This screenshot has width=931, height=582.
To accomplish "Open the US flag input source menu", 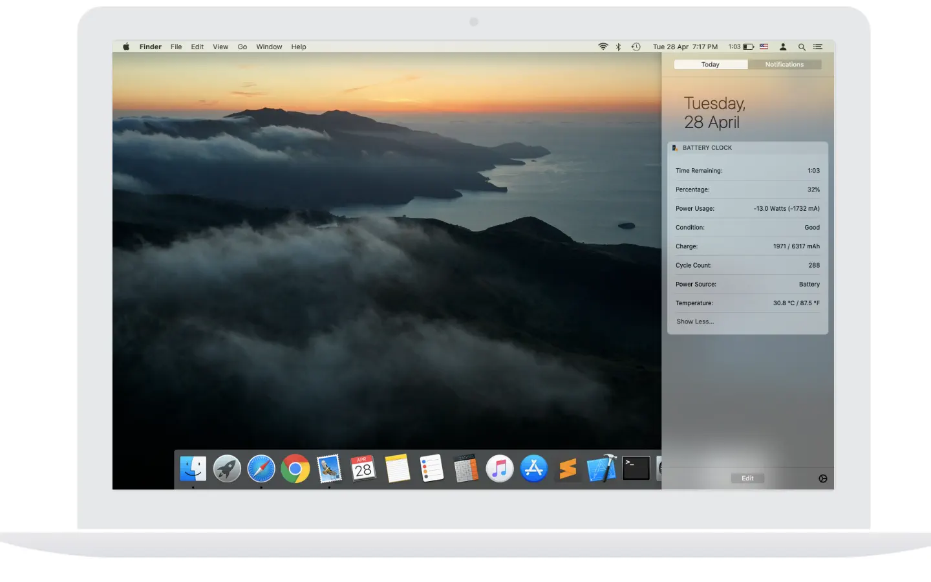I will [x=764, y=47].
